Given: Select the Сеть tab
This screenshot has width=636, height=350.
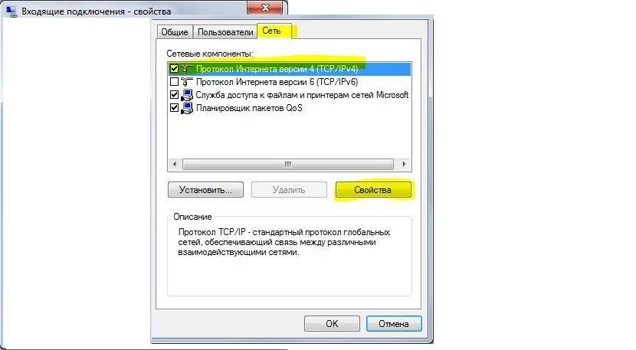Looking at the screenshot, I should point(274,31).
